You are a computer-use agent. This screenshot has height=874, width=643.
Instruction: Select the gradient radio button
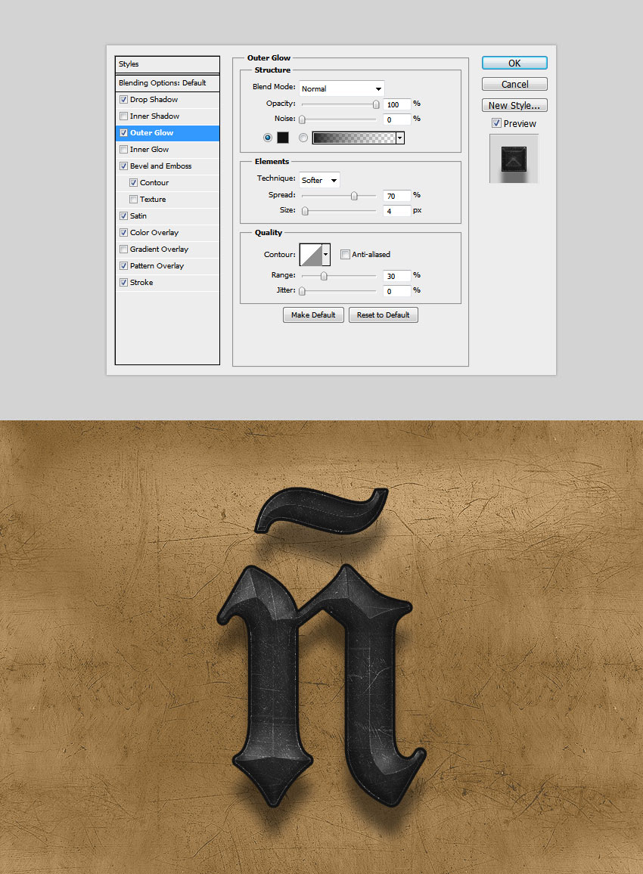[x=303, y=138]
